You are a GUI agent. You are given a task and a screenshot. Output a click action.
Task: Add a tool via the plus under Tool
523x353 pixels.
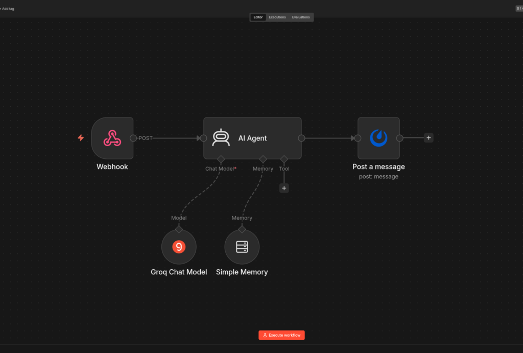(x=284, y=188)
